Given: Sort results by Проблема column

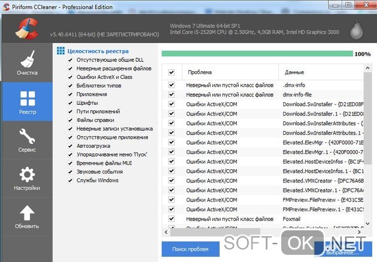Looking at the screenshot, I should pos(230,72).
